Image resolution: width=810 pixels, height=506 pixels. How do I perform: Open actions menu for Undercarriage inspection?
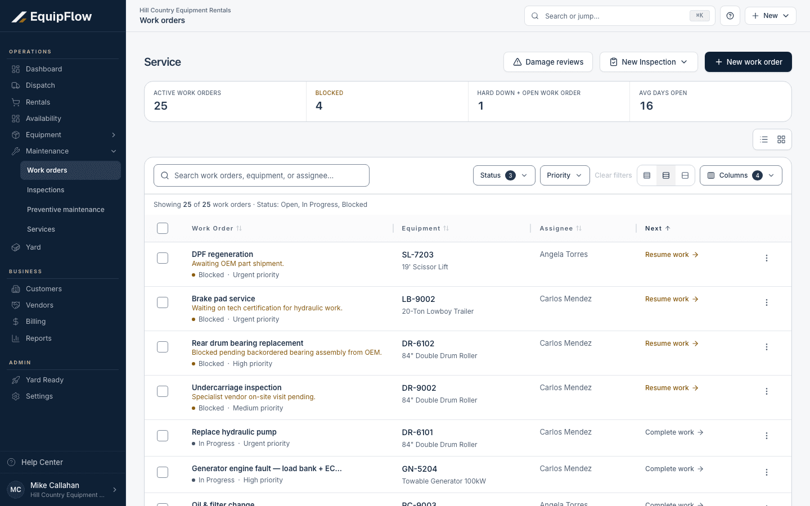click(767, 391)
